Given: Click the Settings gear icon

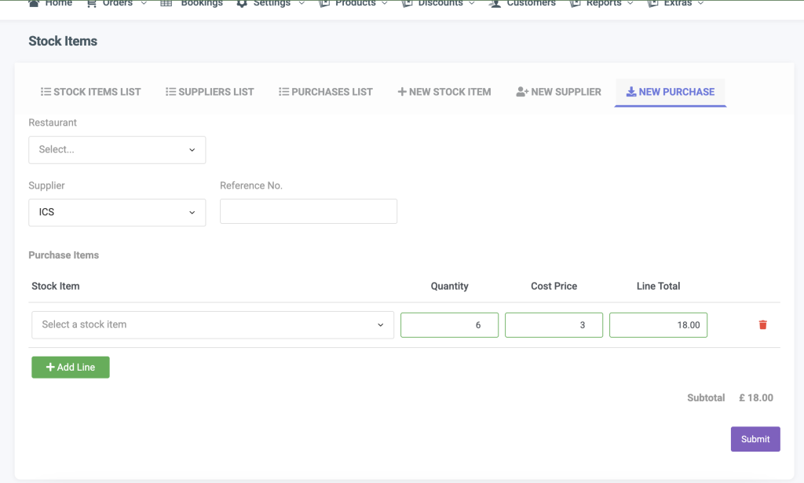Looking at the screenshot, I should pyautogui.click(x=242, y=3).
